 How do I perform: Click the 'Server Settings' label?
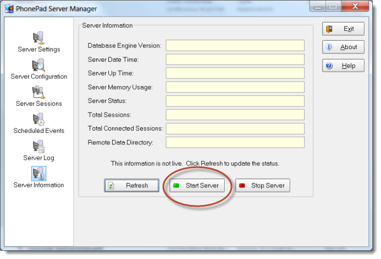coord(39,50)
